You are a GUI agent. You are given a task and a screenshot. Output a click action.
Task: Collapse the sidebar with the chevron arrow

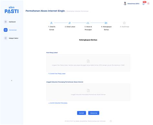point(12,80)
